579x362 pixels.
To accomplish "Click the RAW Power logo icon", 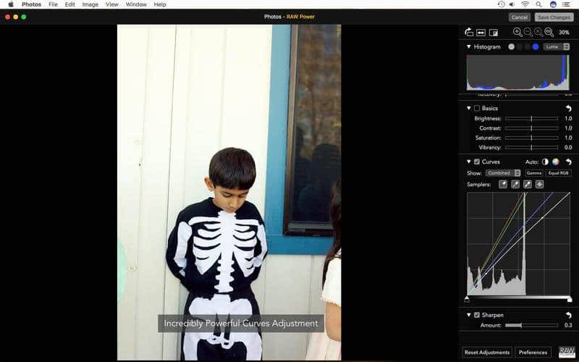I will tap(567, 352).
